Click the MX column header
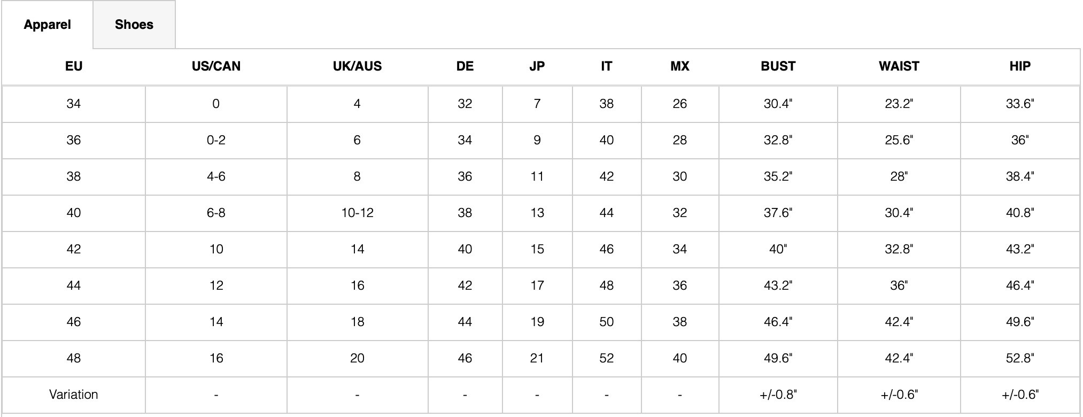This screenshot has height=417, width=1083. click(x=679, y=66)
